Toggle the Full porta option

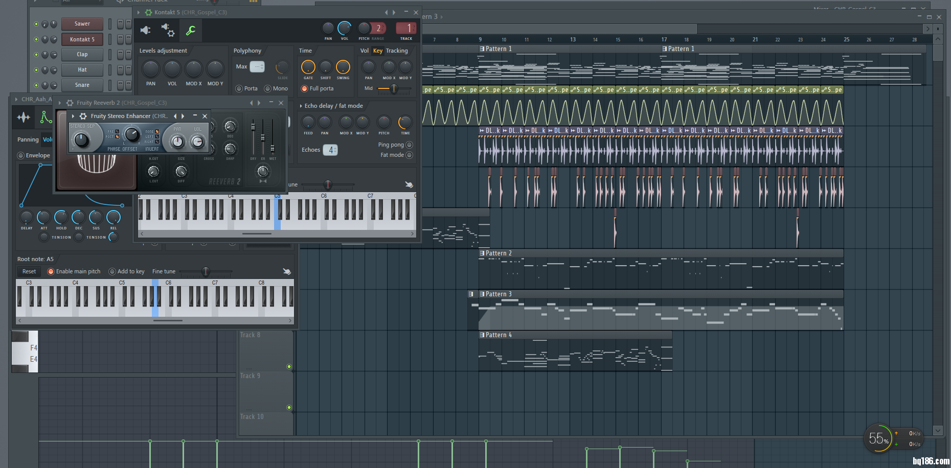pos(305,88)
